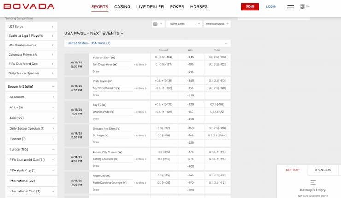Open the Sports tab

[x=100, y=7]
